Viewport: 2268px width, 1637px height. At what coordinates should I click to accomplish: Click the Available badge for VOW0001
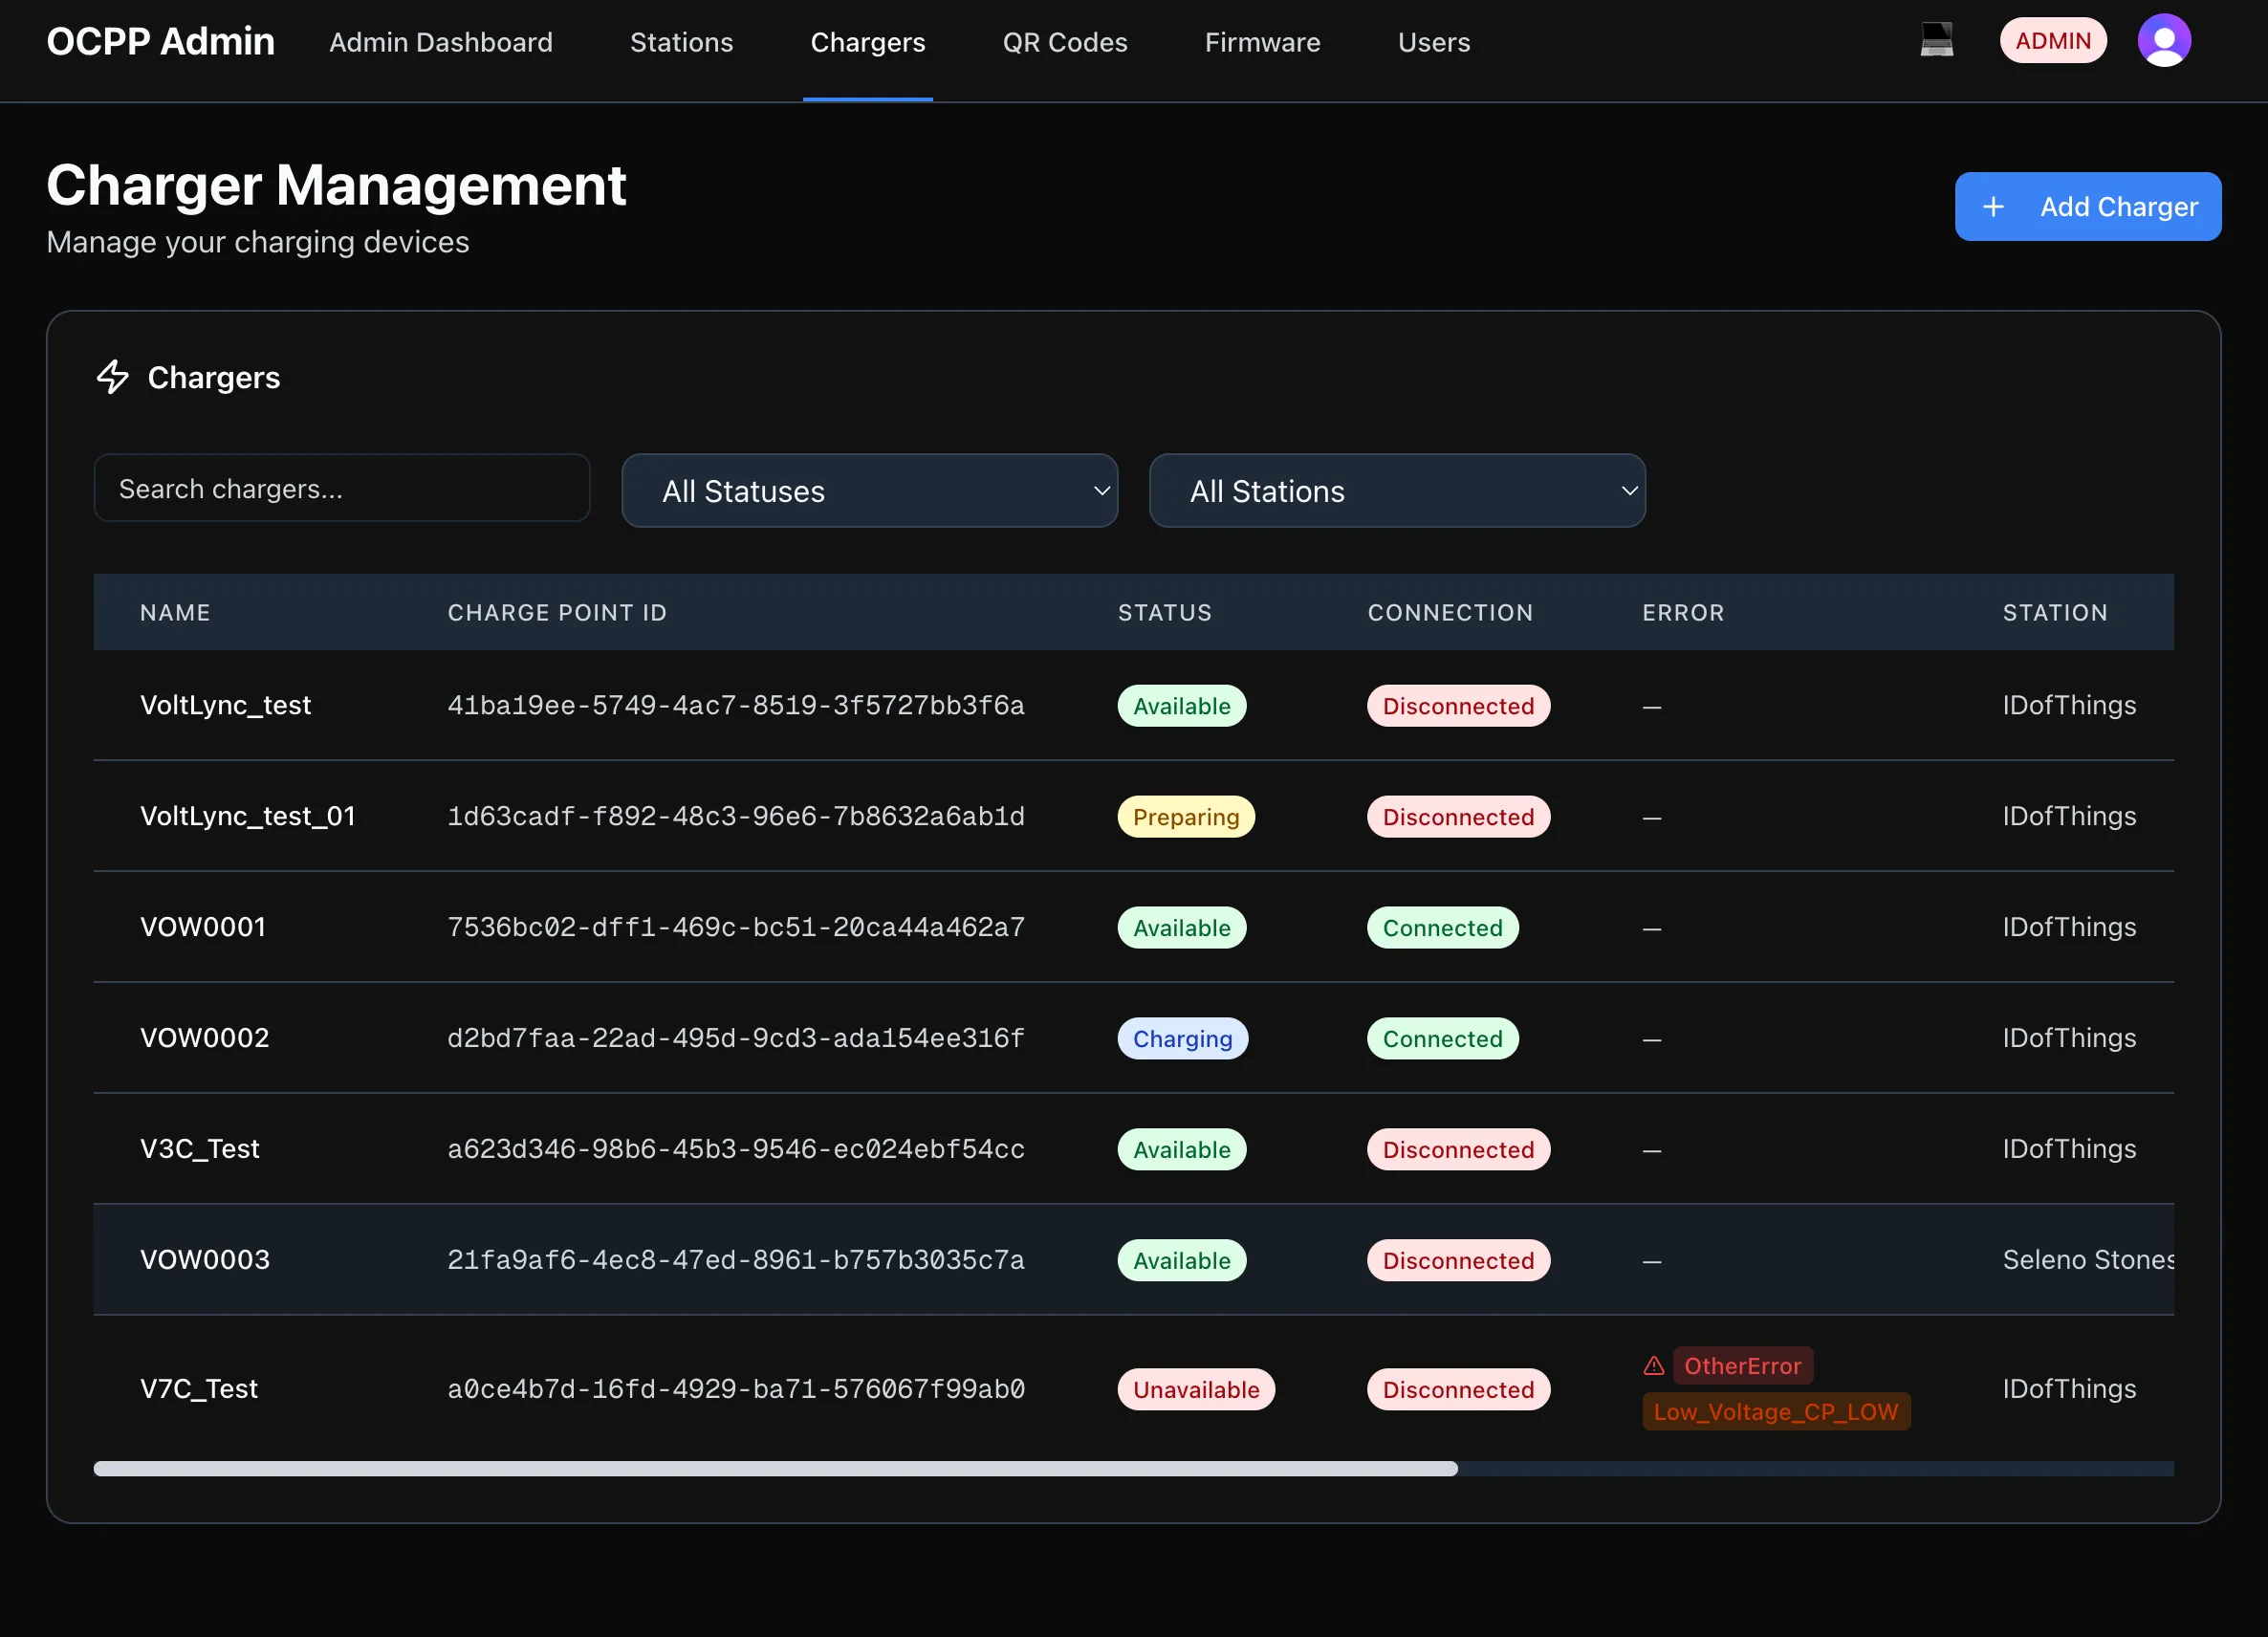pos(1182,928)
